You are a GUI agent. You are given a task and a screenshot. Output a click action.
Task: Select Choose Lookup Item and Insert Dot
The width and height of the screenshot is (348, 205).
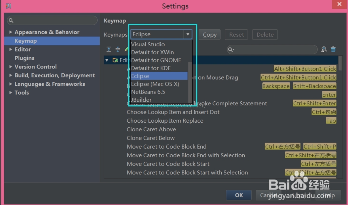173,112
